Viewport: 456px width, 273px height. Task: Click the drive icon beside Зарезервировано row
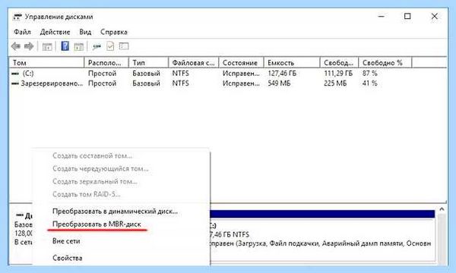tap(15, 84)
